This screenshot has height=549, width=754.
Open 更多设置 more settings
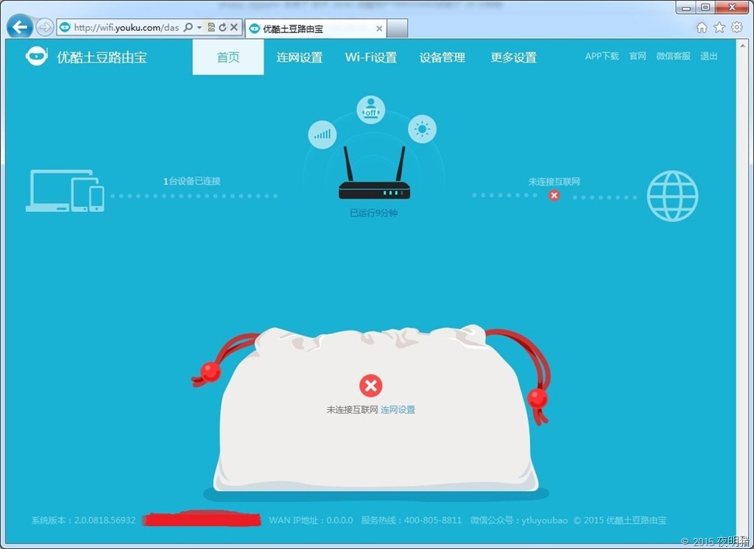tap(514, 57)
